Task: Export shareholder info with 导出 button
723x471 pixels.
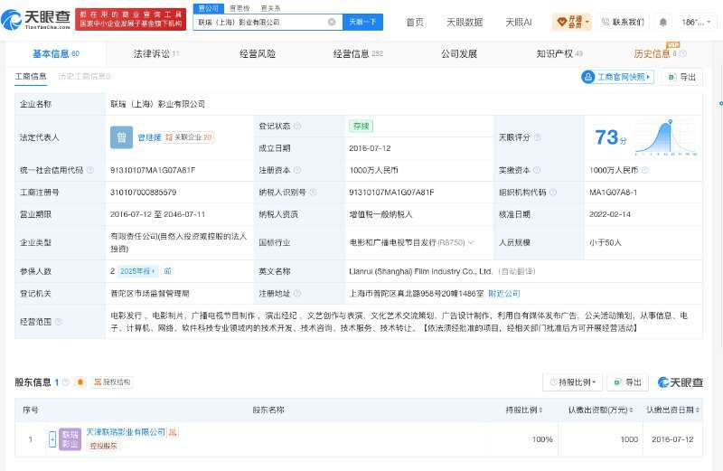Action: (627, 382)
